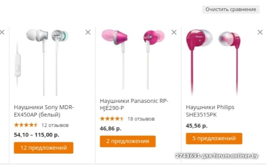Click the Panasonic headphones star rating

point(112,118)
